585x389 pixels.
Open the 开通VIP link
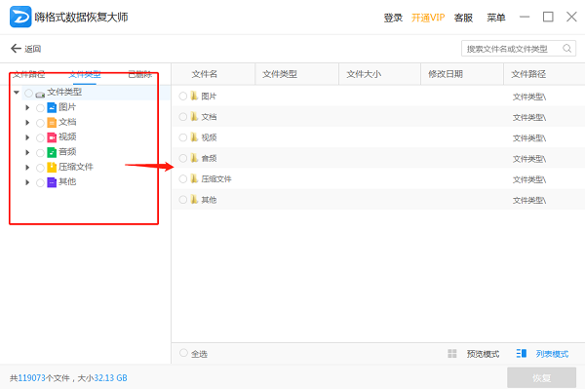click(428, 18)
